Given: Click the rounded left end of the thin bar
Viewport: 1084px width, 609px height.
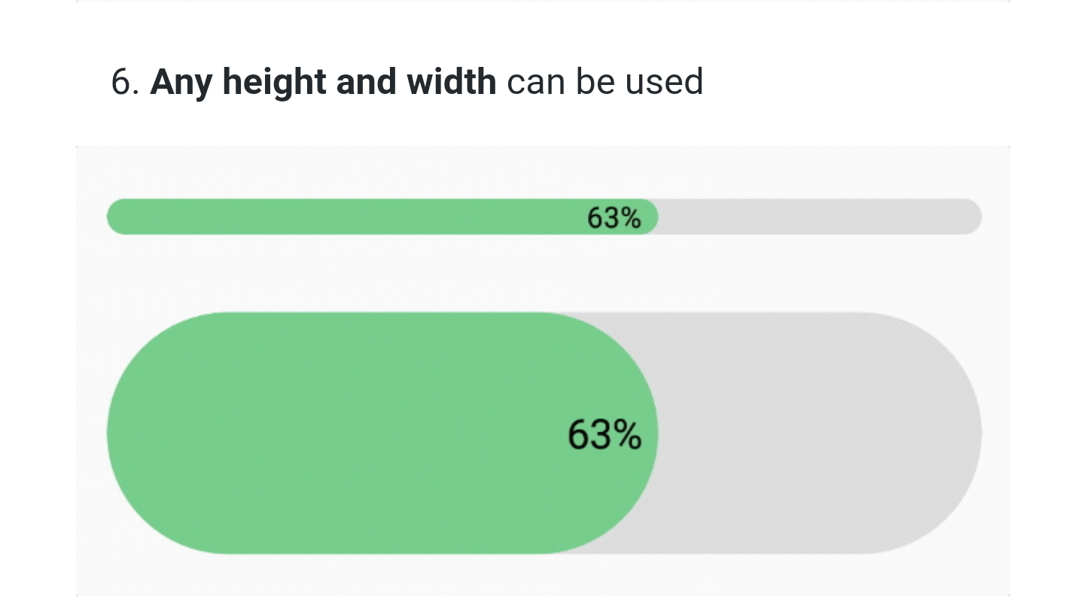Looking at the screenshot, I should [x=114, y=217].
